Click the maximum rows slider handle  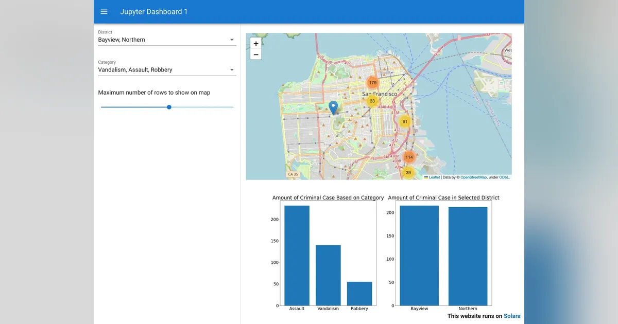pyautogui.click(x=169, y=107)
